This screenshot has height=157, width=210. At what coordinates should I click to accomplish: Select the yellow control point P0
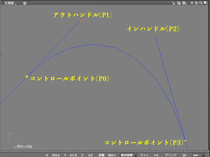pos(27,76)
